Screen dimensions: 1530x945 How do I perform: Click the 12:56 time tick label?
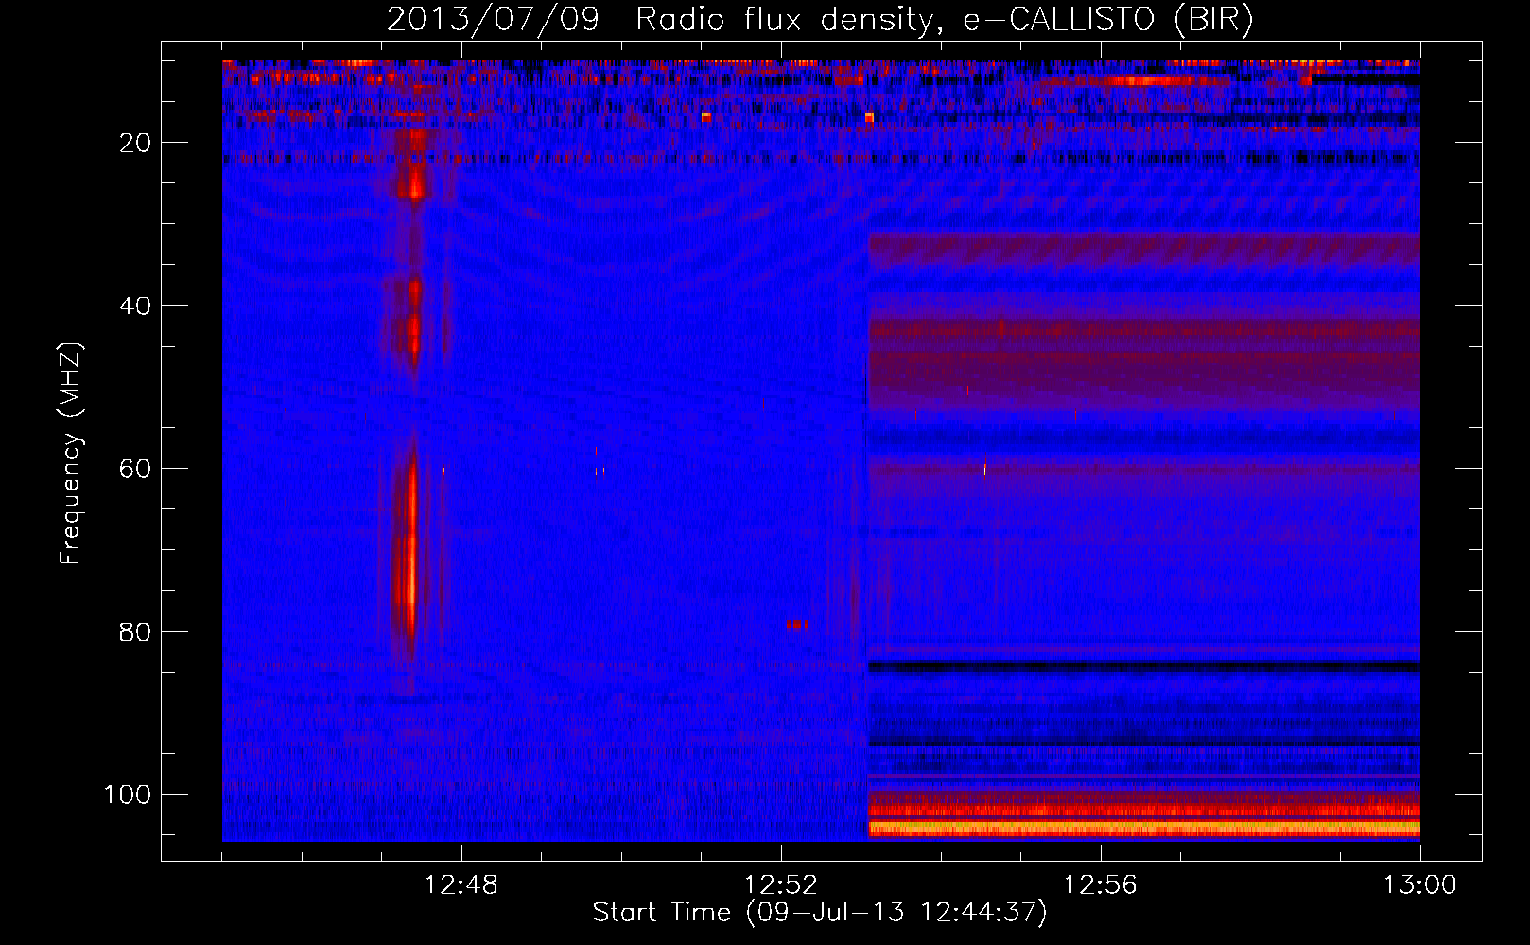coord(1101,885)
